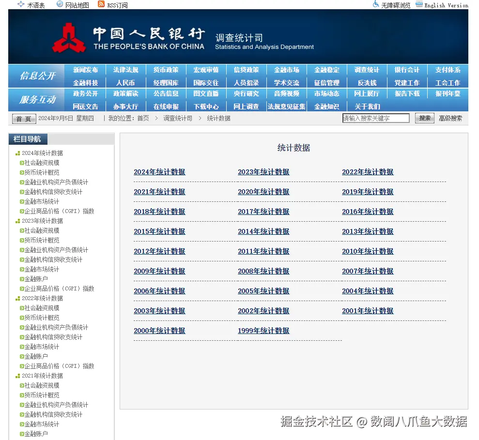The height and width of the screenshot is (440, 479).
Task: Click the RSS订阅 orange feed icon
Action: coord(101,4)
